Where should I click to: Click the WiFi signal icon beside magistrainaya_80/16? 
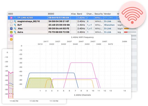tap(15, 21)
